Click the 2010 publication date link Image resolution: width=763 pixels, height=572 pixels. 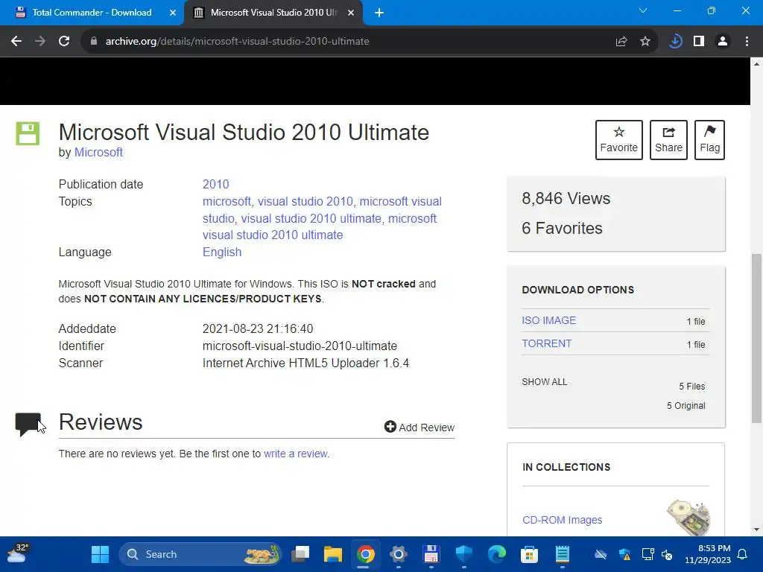coord(215,185)
